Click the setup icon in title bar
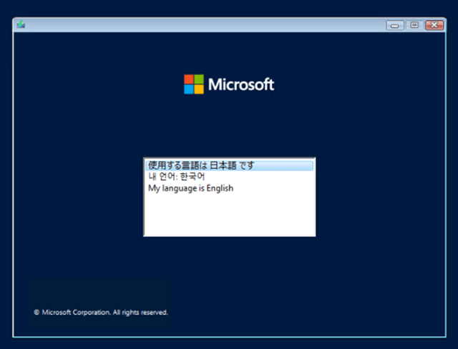The image size is (458, 349). point(21,24)
